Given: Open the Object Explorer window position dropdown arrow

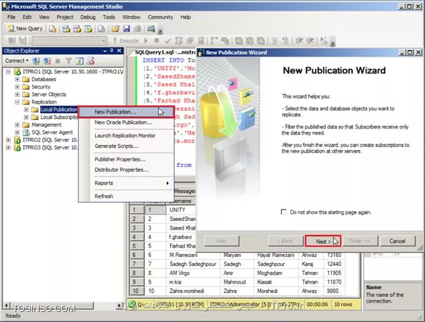Looking at the screenshot, I should click(105, 51).
